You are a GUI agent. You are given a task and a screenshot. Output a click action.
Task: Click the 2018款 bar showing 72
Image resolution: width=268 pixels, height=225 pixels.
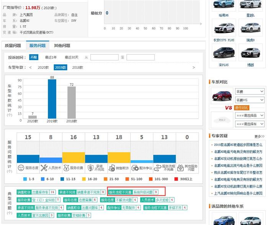72,103
